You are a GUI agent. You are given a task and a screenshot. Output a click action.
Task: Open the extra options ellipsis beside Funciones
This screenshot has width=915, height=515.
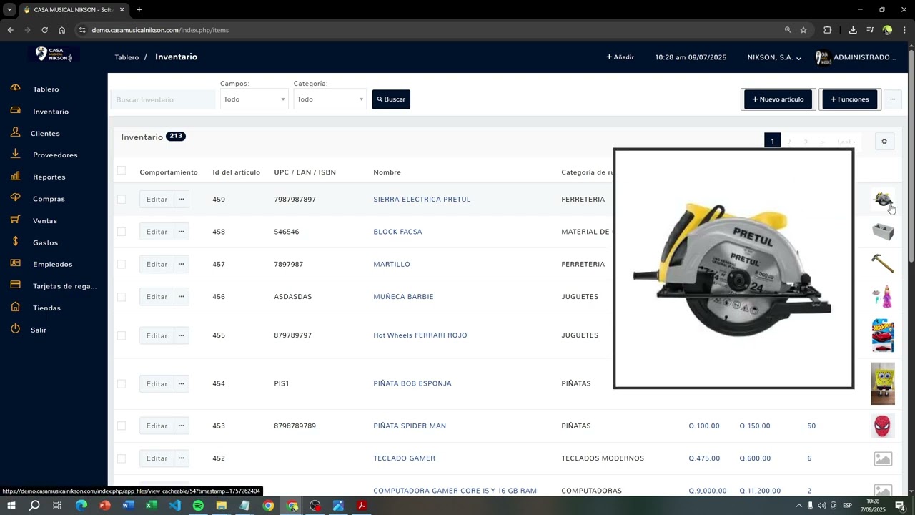[892, 99]
